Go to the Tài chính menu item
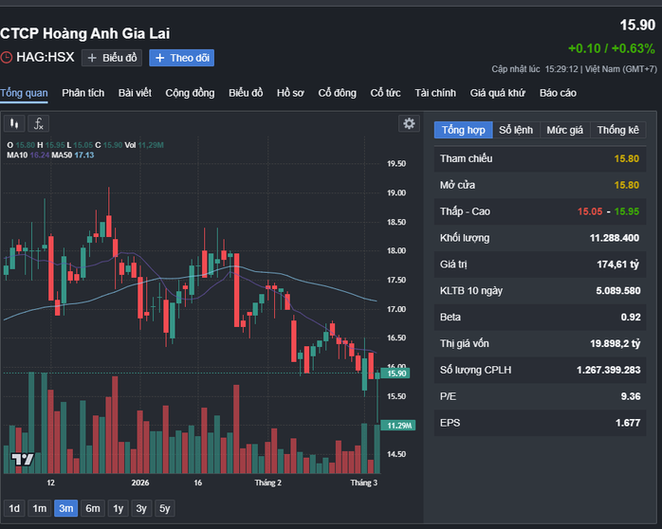The height and width of the screenshot is (529, 662). (x=435, y=93)
